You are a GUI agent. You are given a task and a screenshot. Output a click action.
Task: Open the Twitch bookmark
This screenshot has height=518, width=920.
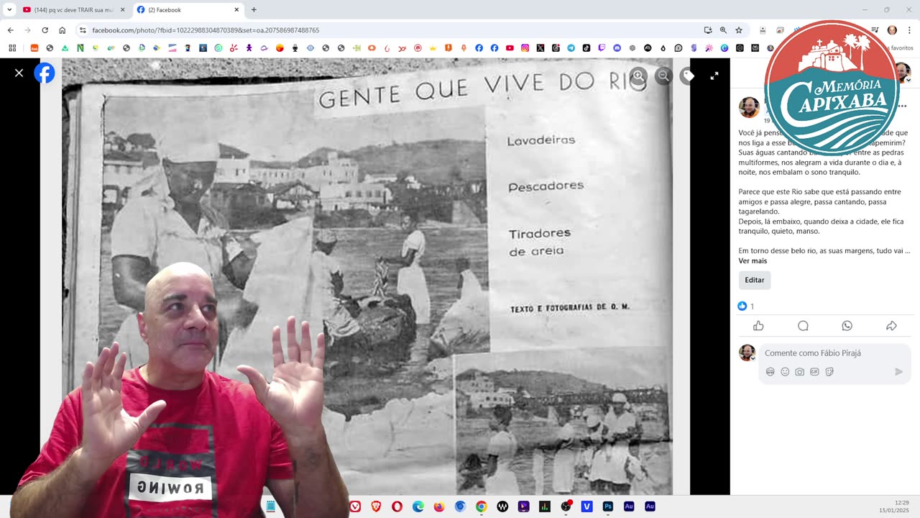pyautogui.click(x=602, y=48)
